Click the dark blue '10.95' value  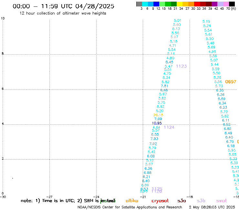point(157,123)
